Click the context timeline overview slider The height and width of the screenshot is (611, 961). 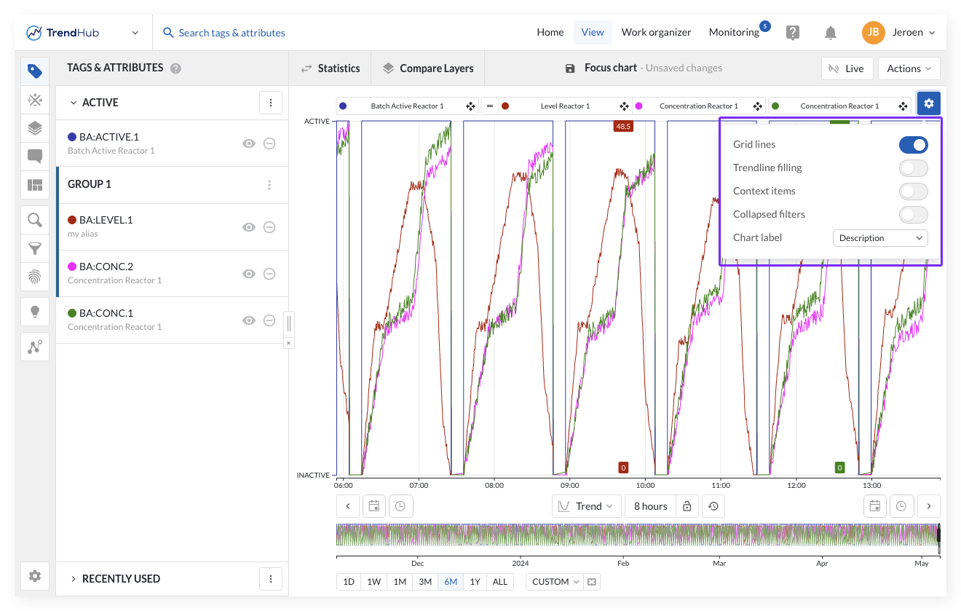tap(637, 535)
